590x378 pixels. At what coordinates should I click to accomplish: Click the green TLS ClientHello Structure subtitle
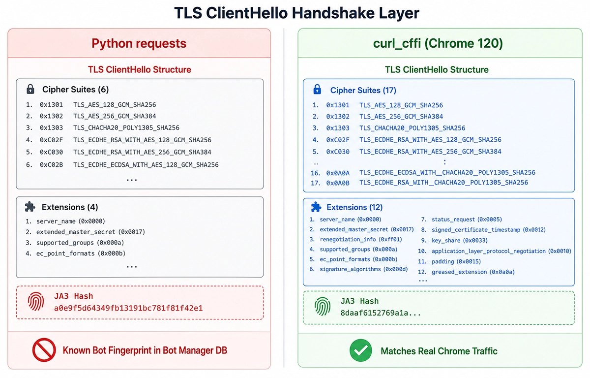(x=437, y=69)
